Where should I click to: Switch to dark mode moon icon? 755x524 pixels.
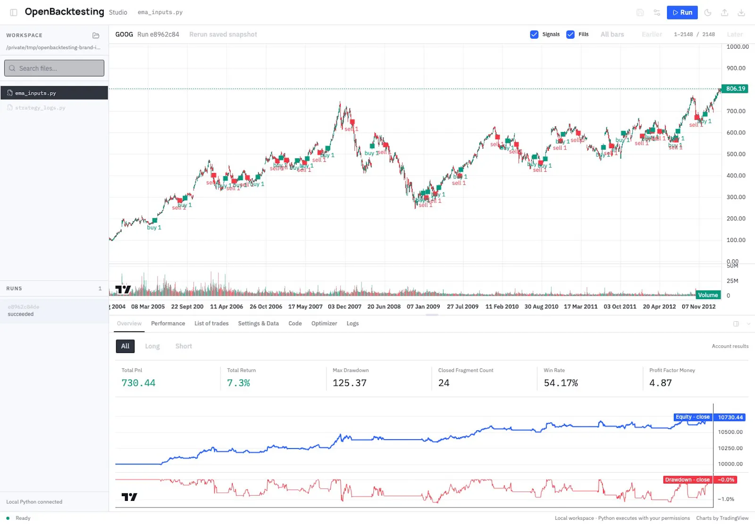coord(708,12)
